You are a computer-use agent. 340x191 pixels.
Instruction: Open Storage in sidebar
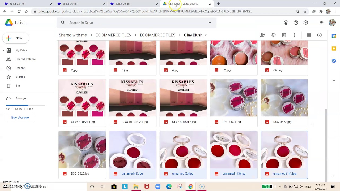click(x=21, y=98)
